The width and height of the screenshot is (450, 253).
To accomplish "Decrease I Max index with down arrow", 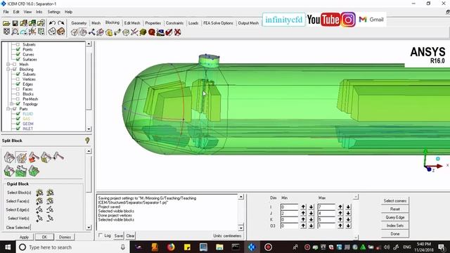I will (x=348, y=207).
